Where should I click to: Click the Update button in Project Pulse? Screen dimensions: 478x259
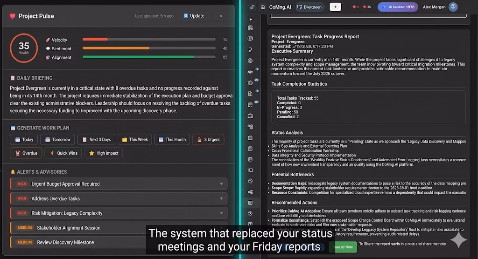click(194, 16)
